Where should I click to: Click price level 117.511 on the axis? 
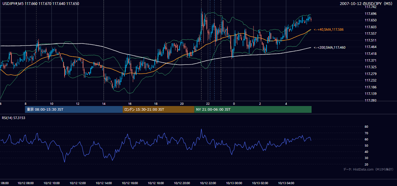point(371,40)
